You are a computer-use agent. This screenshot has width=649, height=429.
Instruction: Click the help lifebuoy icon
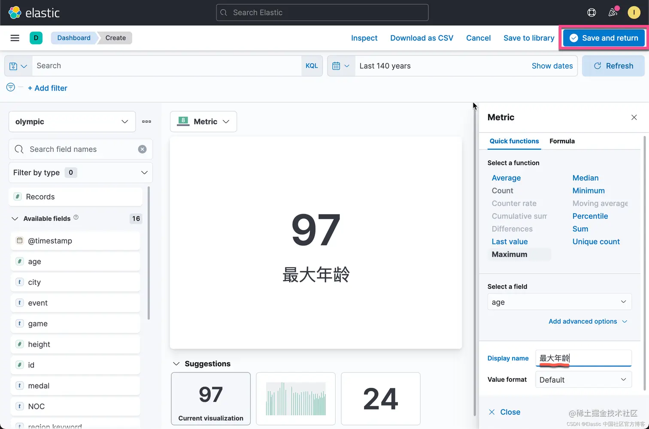point(591,12)
